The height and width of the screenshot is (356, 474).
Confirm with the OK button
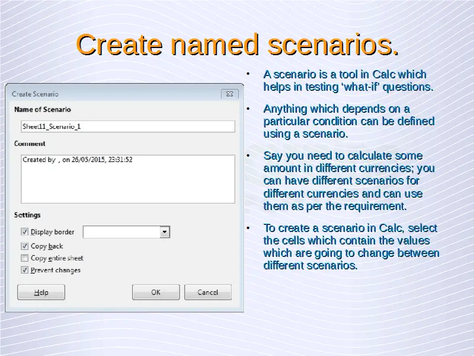click(156, 293)
